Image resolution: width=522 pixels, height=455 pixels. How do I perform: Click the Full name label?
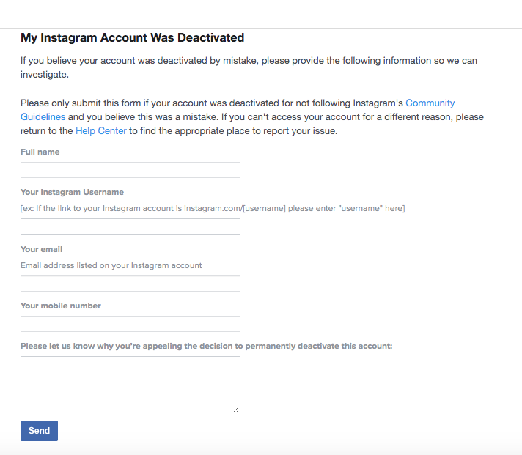(40, 152)
